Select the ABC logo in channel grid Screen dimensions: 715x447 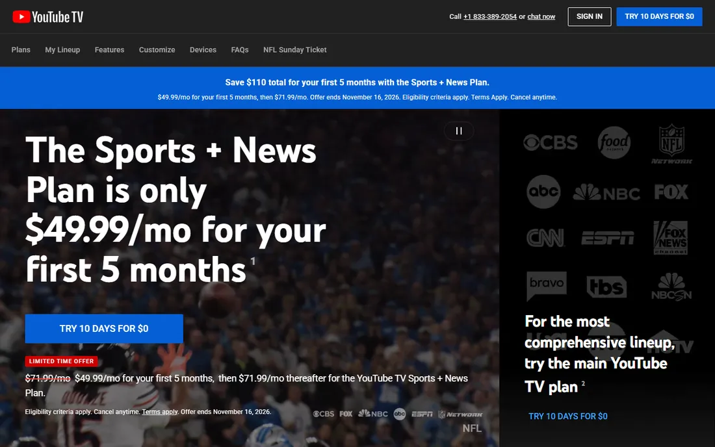[543, 192]
